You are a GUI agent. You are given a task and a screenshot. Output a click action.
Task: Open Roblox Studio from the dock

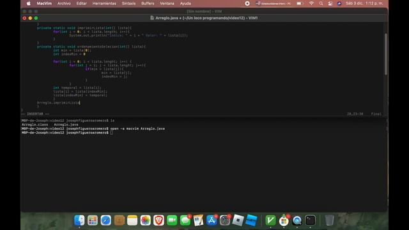click(x=251, y=220)
